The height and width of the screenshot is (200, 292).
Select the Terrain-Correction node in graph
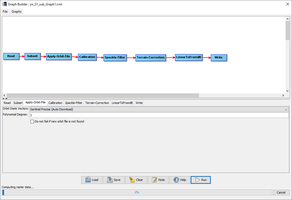[x=150, y=58]
